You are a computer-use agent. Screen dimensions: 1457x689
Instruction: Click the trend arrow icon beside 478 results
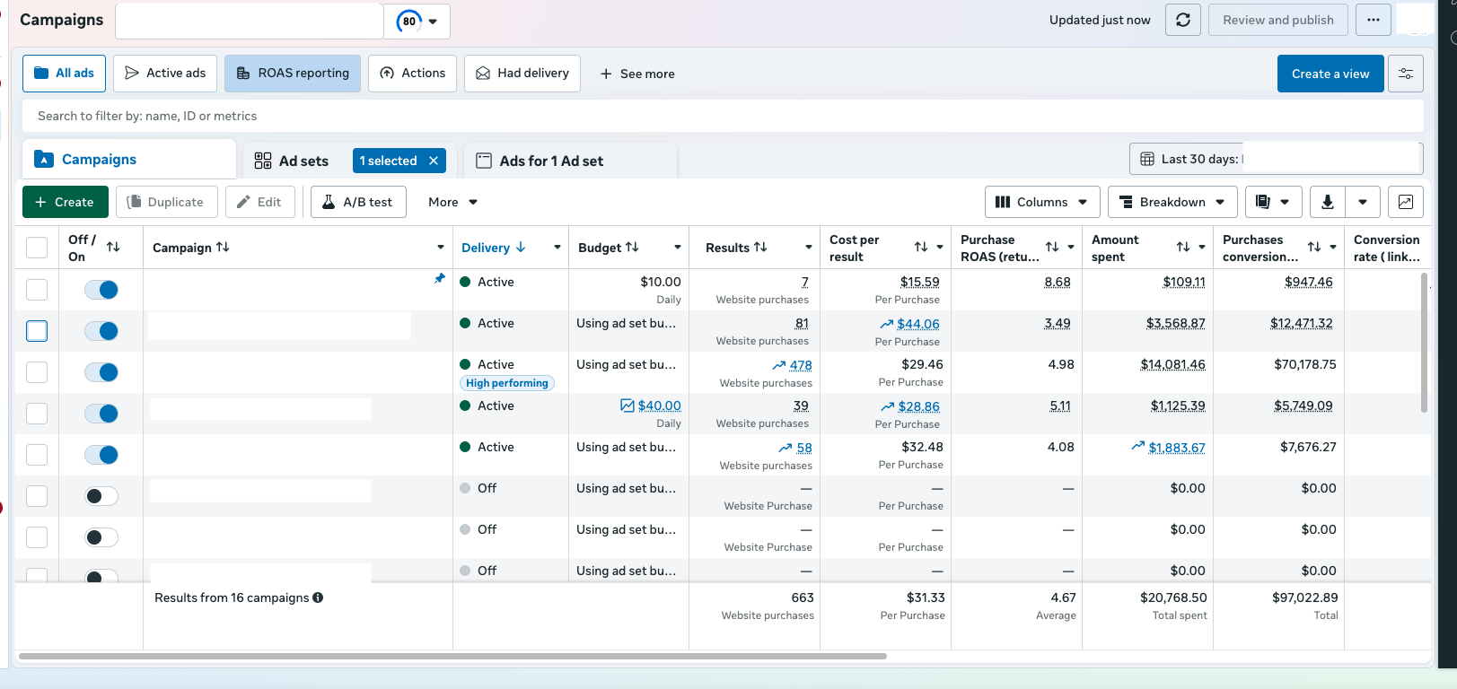779,365
